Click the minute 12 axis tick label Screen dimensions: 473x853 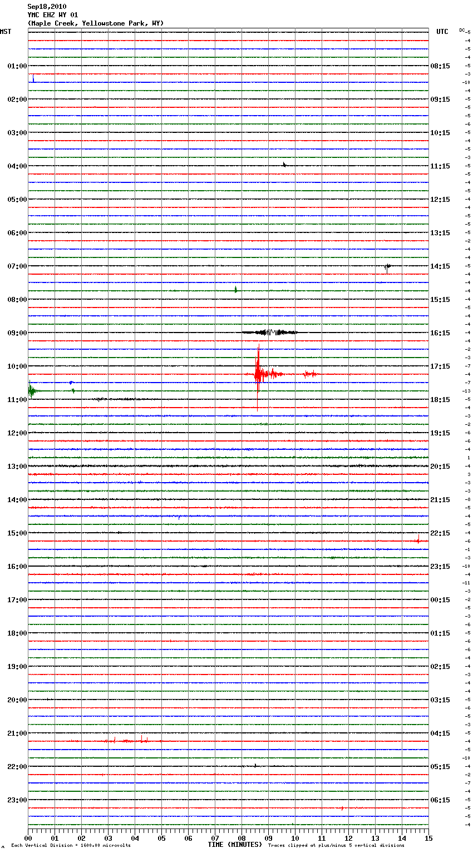348,838
